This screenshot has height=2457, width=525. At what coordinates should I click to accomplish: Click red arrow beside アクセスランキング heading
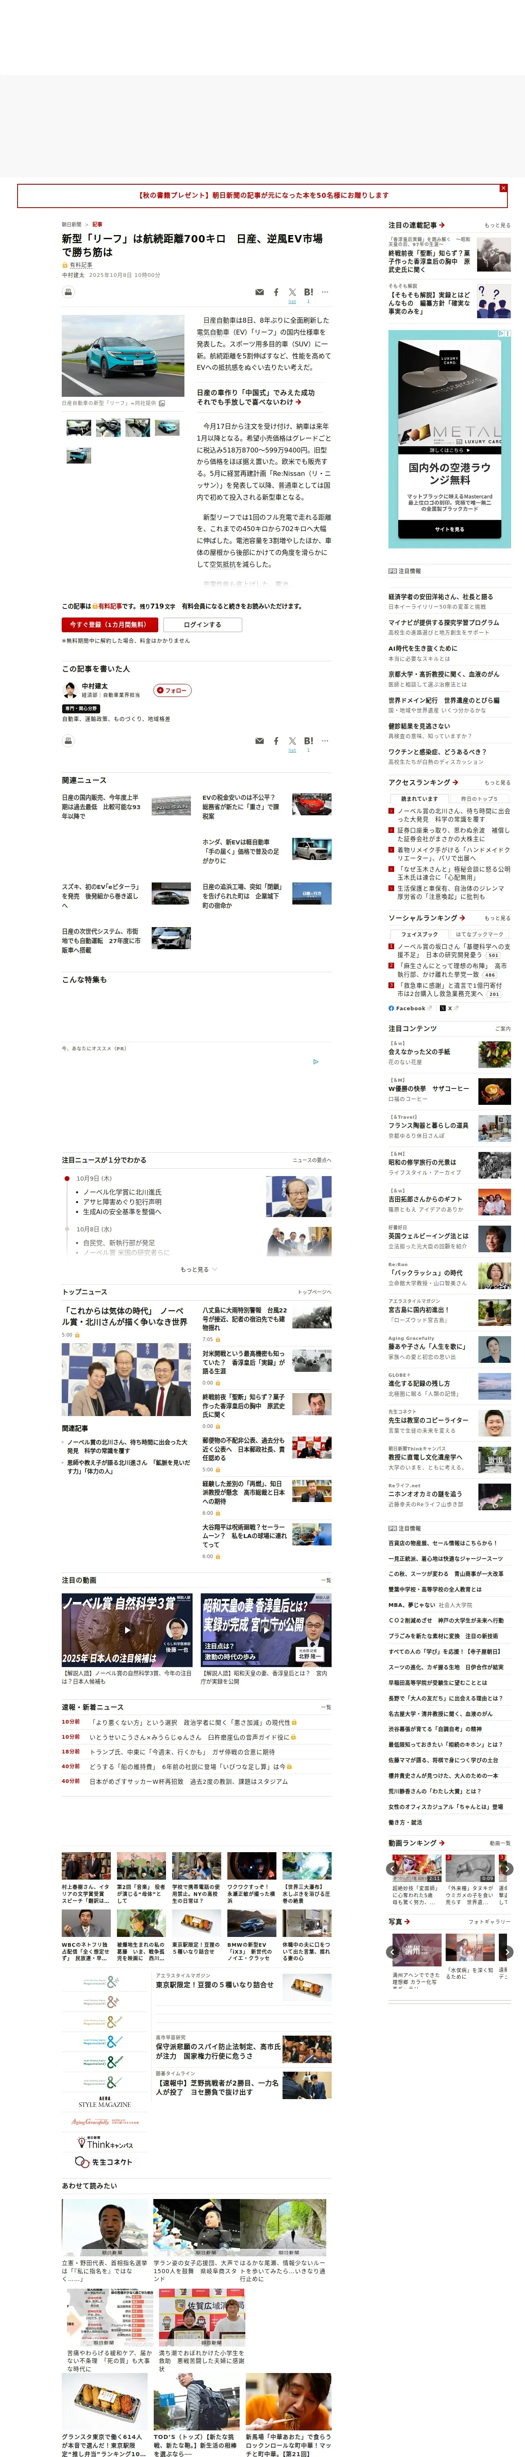click(x=455, y=782)
